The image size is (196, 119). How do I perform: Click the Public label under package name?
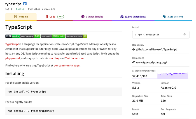20,9
